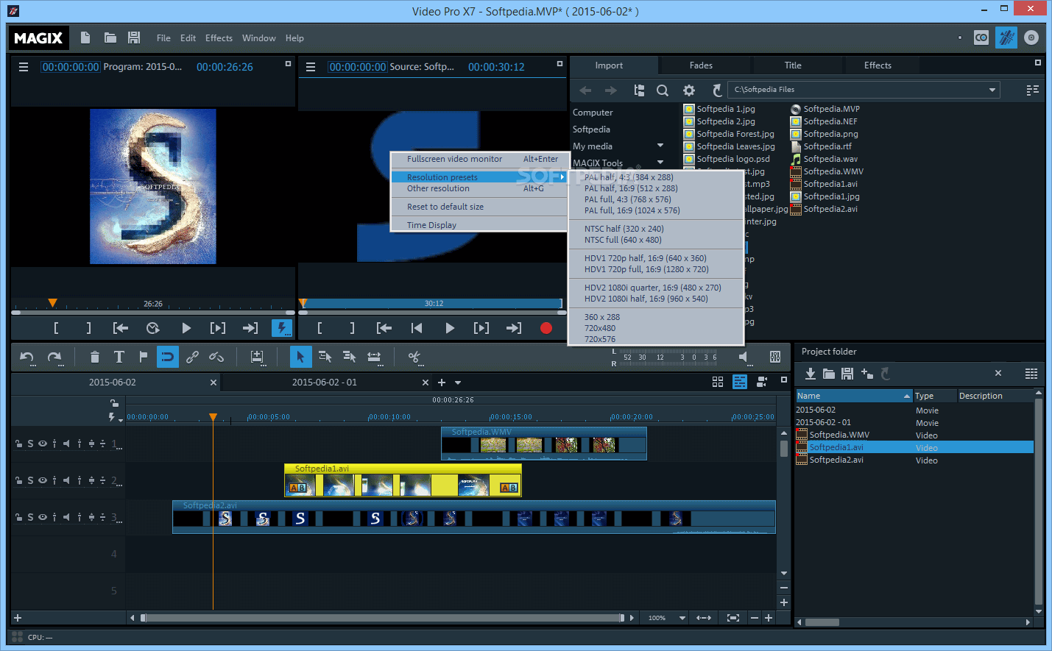Click horizontal timeline scrollbar
Viewport: 1052px width, 651px height.
[381, 618]
